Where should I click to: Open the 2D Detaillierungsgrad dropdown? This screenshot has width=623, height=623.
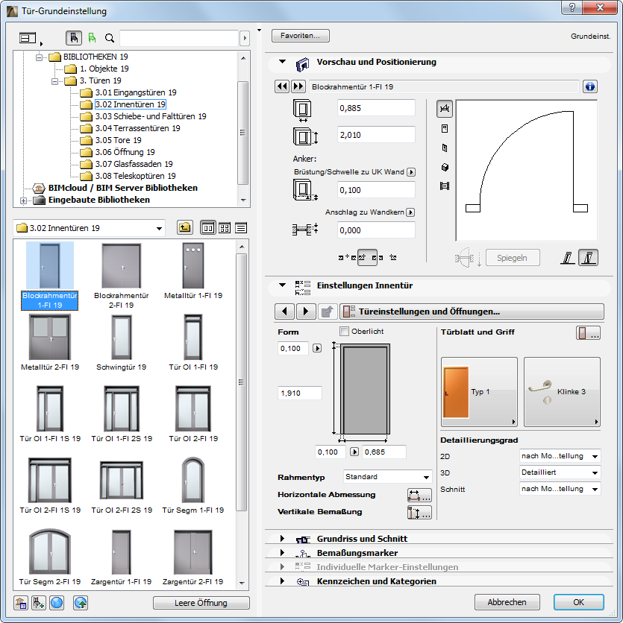(560, 456)
